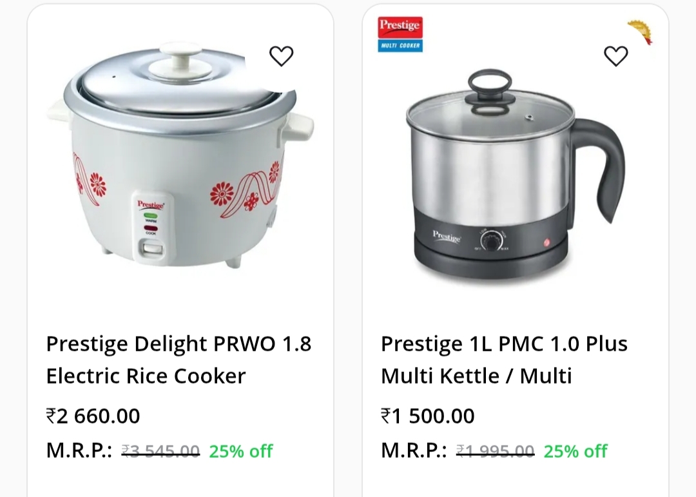Click the Prestige Multi Cooker brand logo
The height and width of the screenshot is (497, 696).
(400, 34)
